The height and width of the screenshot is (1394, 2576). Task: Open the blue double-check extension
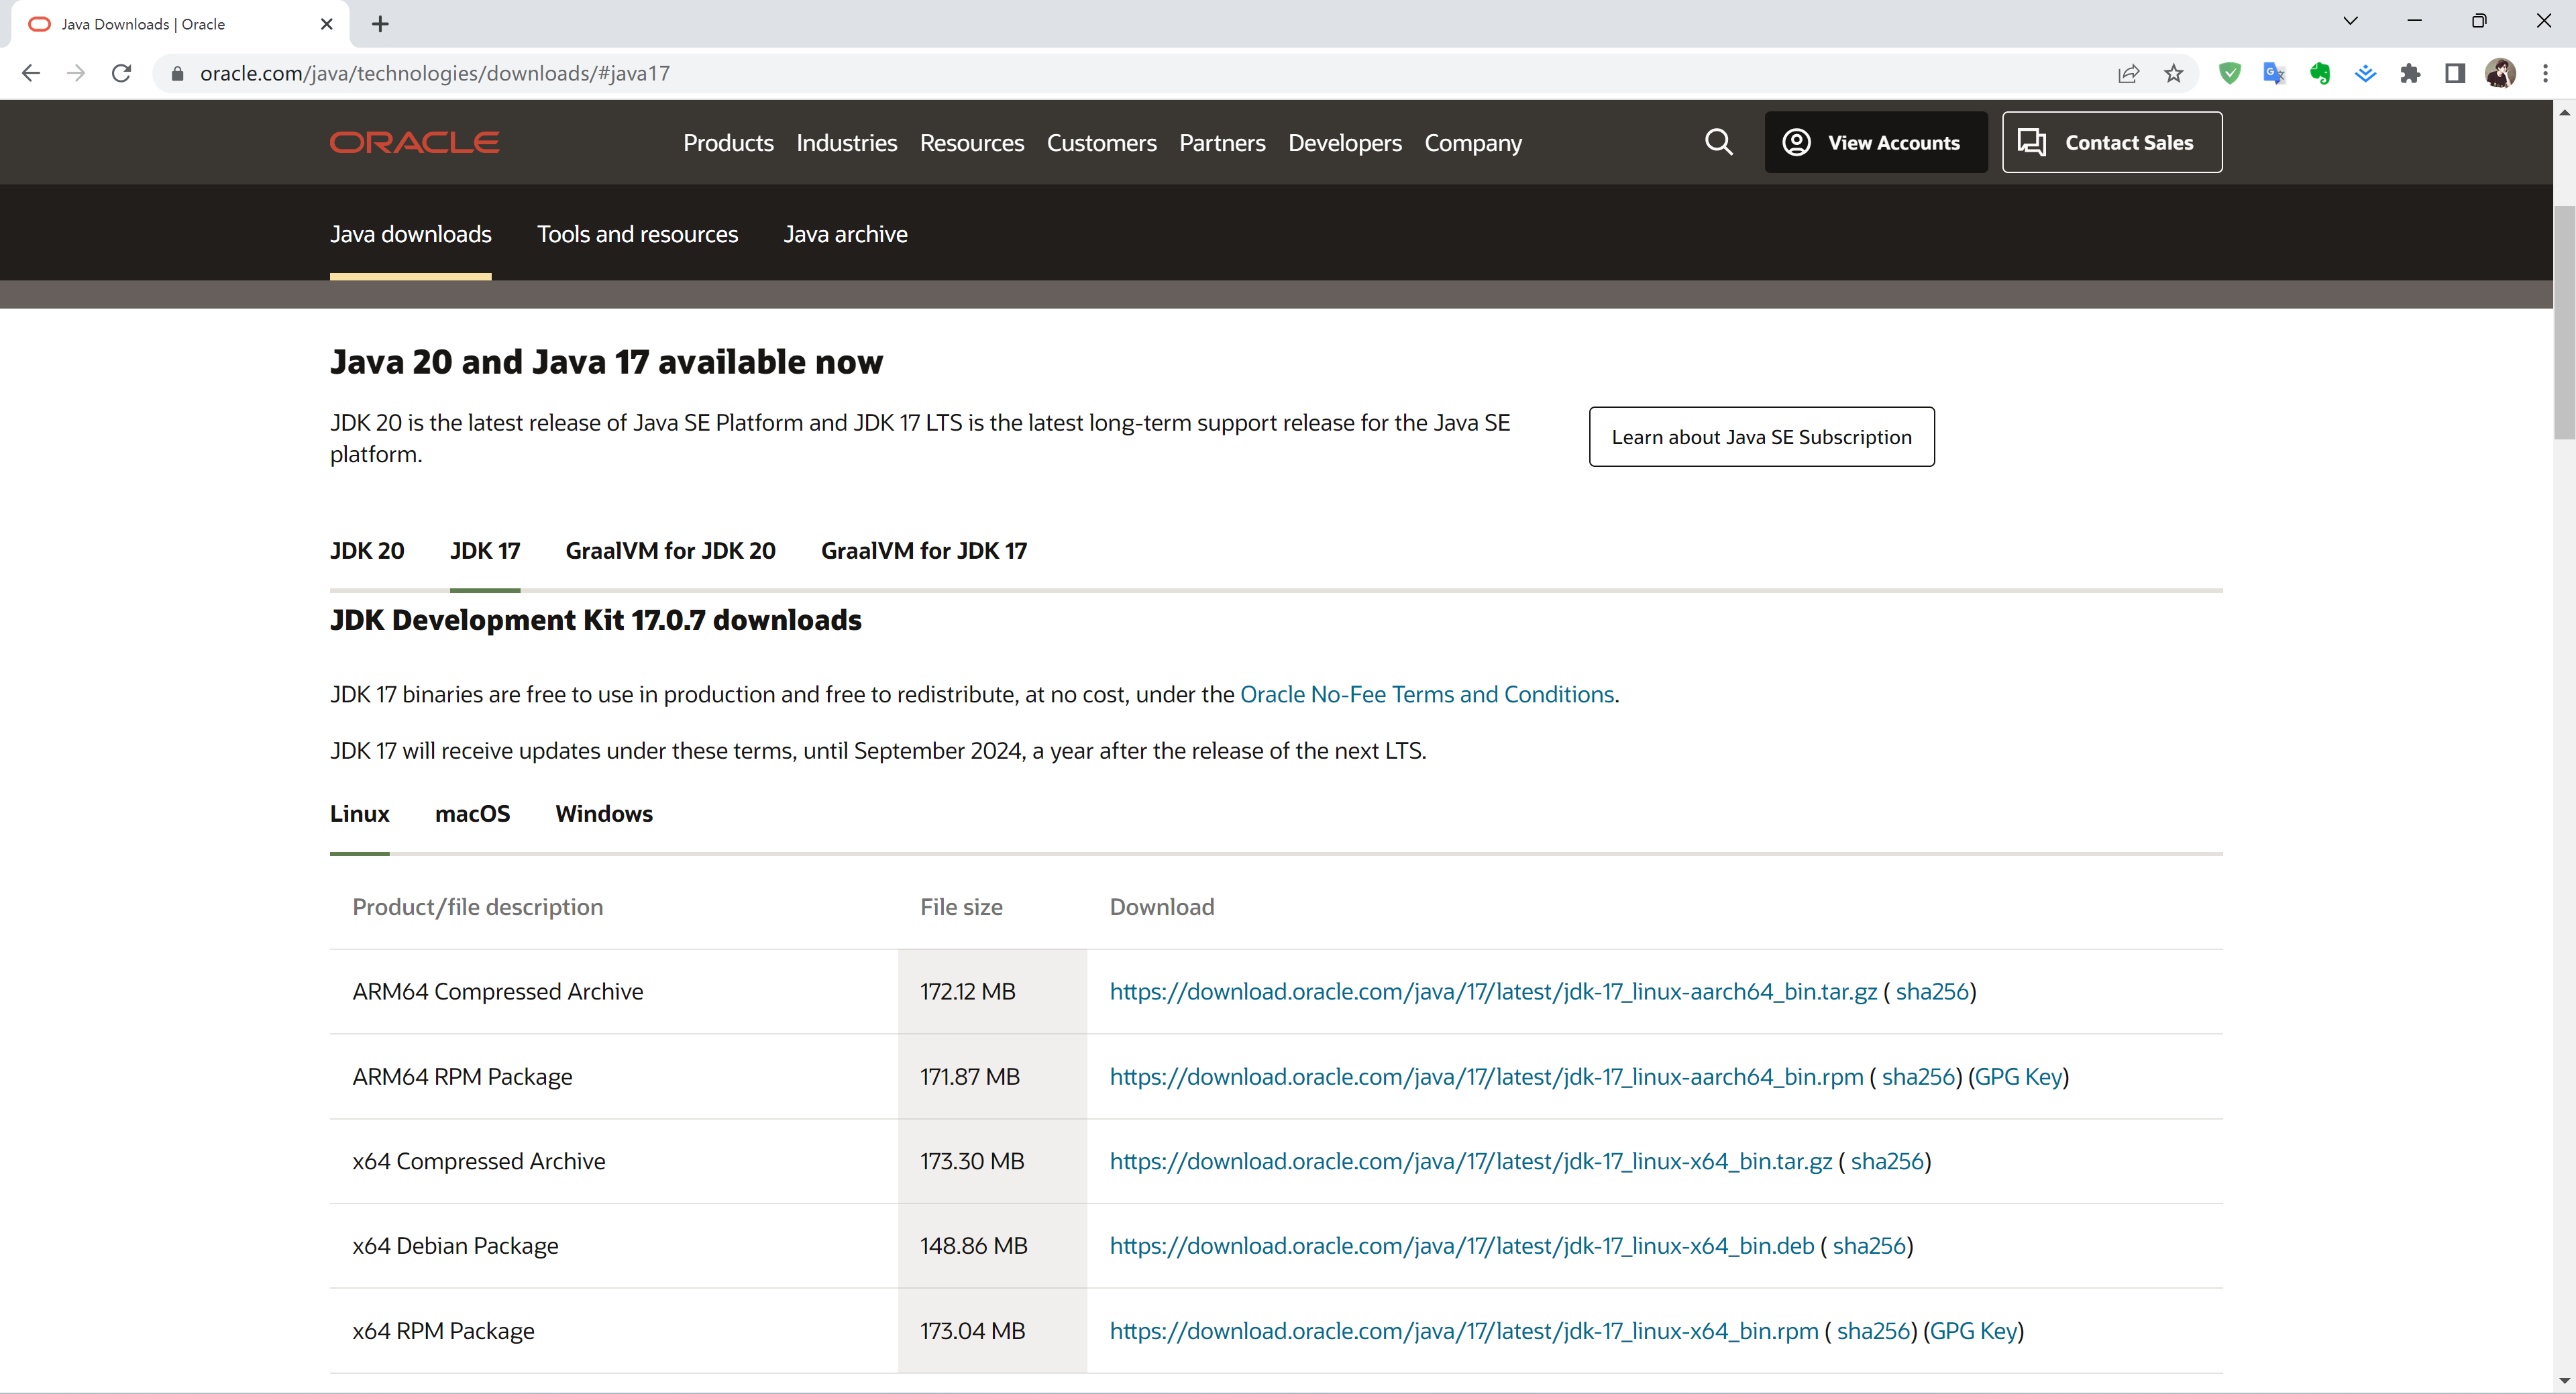(2365, 73)
